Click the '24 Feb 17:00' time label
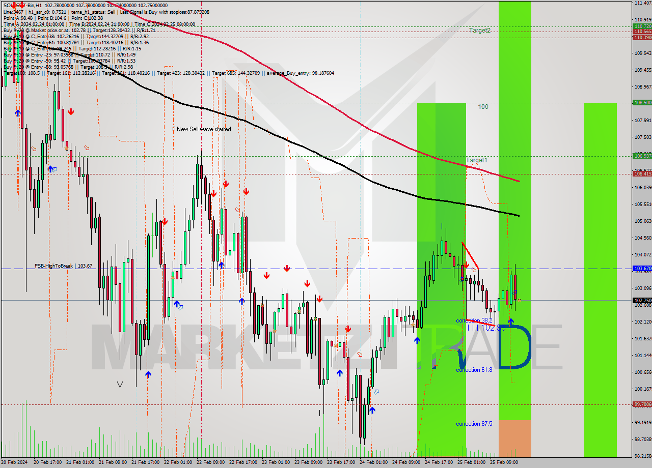 pos(439,462)
